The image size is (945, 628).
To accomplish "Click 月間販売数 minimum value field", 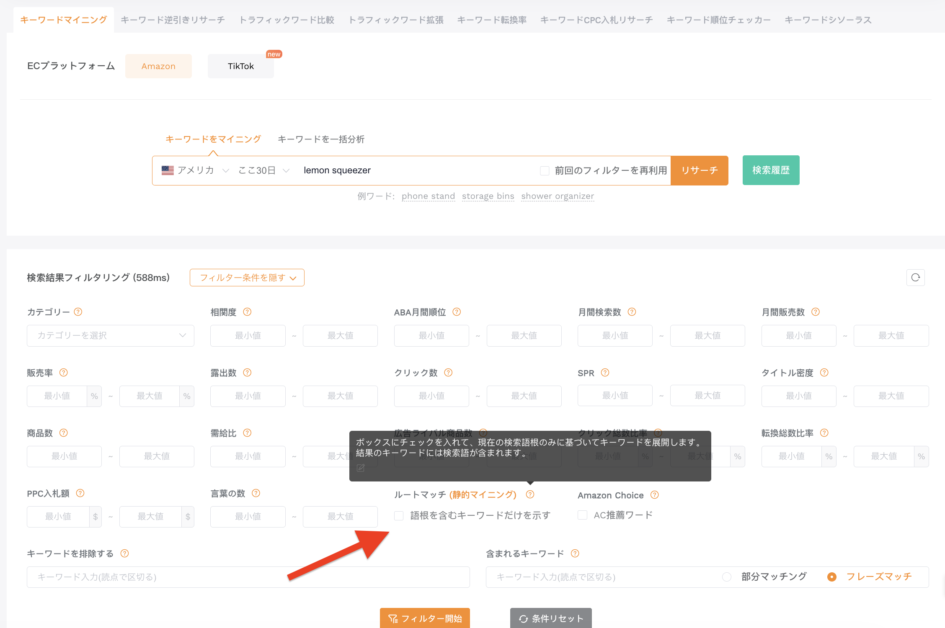I will pos(799,336).
